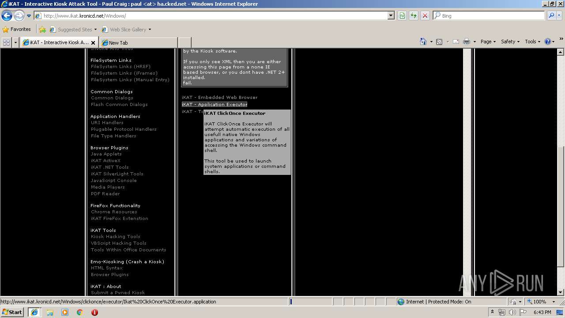Click URI Handlers link
Image resolution: width=565 pixels, height=318 pixels.
click(x=107, y=123)
